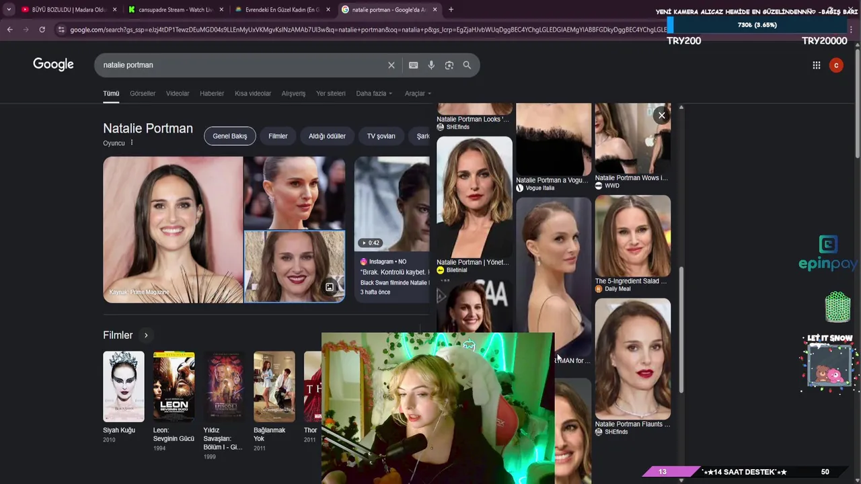Go forward in browser history
This screenshot has width=861, height=484.
point(26,30)
